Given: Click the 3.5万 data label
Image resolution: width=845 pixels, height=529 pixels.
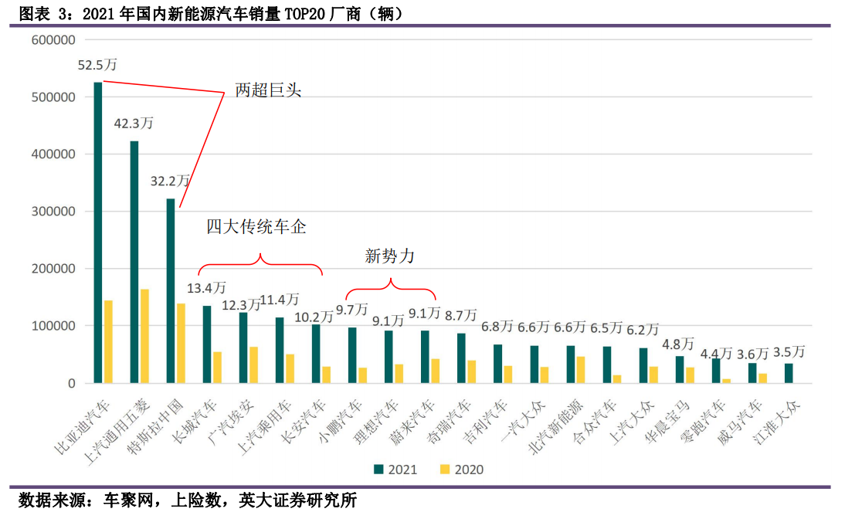Looking at the screenshot, I should tap(788, 351).
